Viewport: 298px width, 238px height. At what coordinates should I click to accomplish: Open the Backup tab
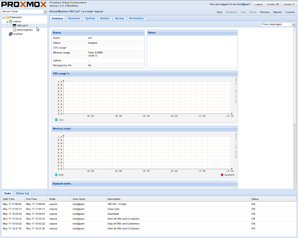[119, 19]
